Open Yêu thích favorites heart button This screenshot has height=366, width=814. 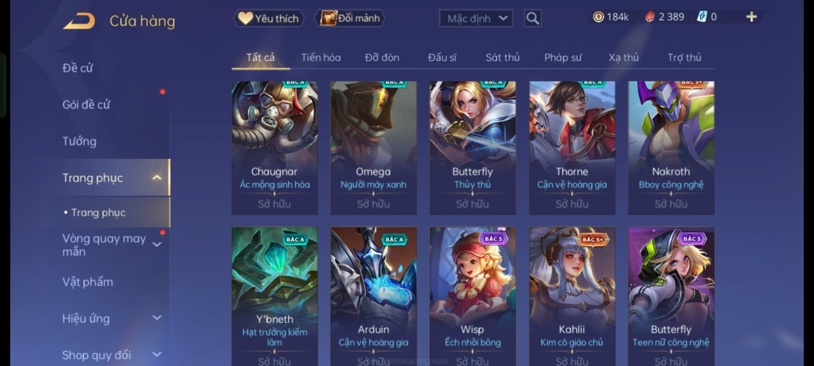269,18
